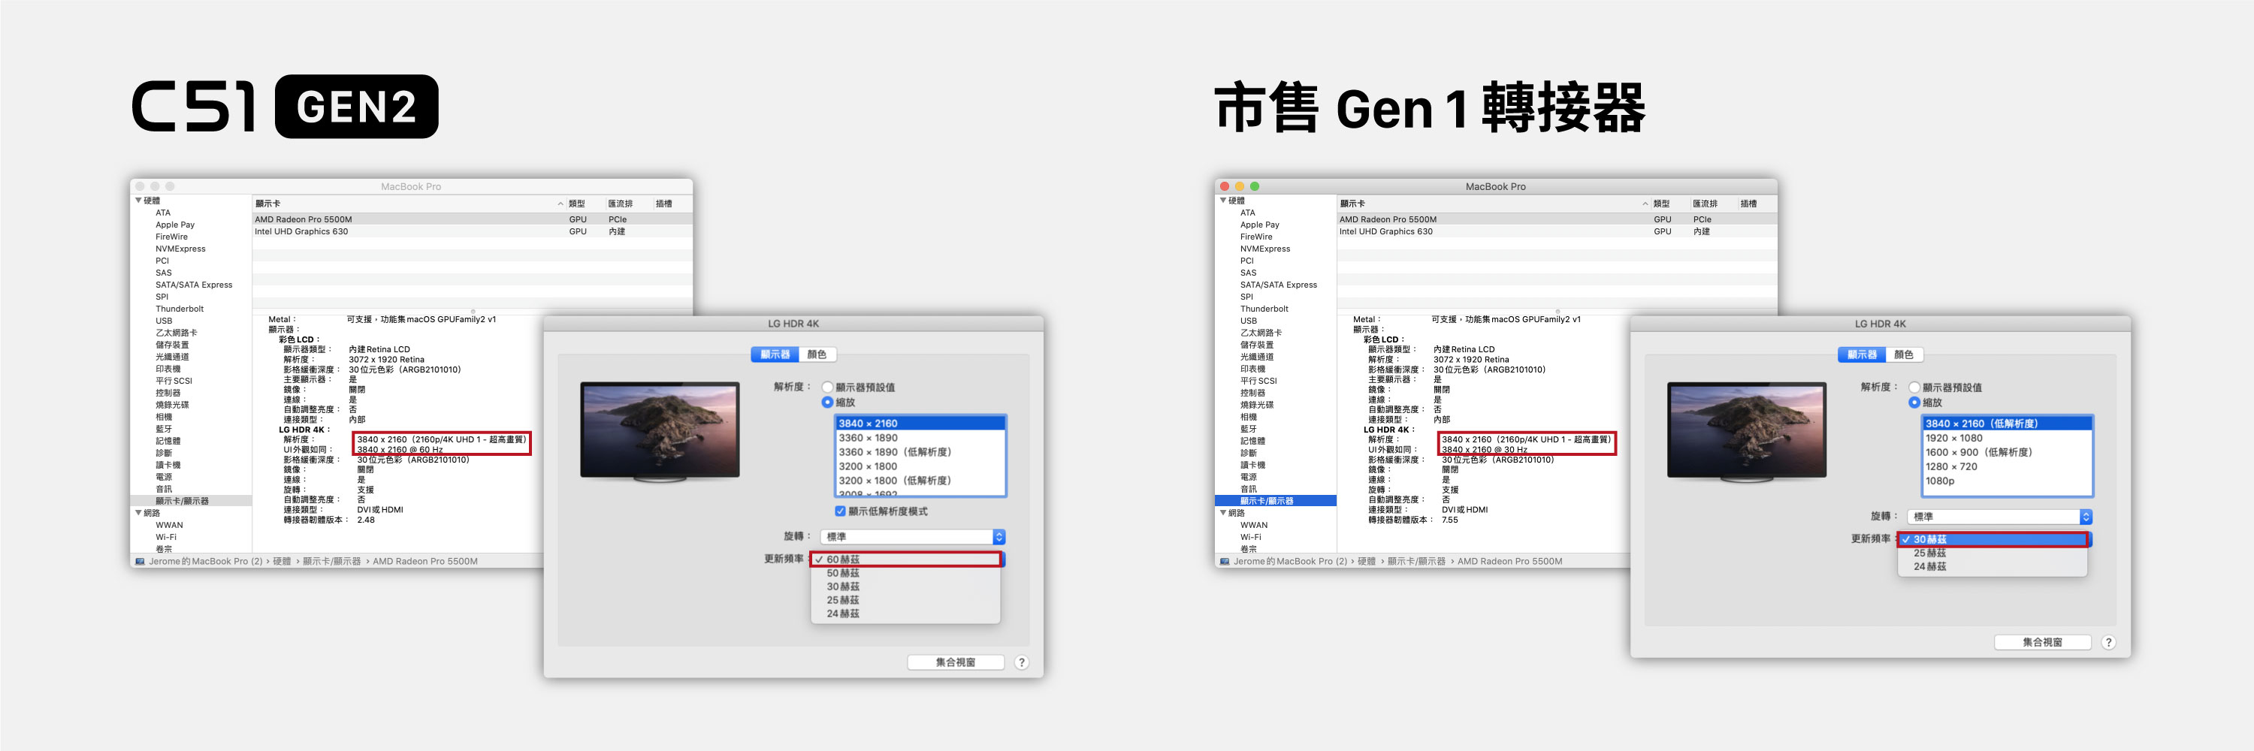Click the display preview thumbnail in Gen 1 panel
This screenshot has width=2254, height=751.
1747,430
